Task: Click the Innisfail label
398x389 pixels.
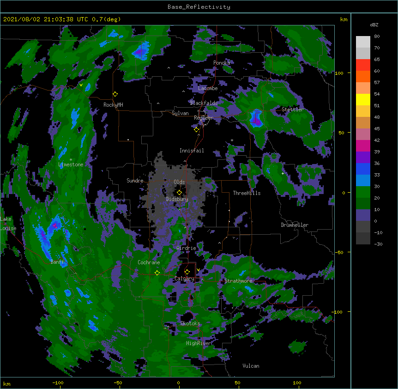Action: point(192,151)
